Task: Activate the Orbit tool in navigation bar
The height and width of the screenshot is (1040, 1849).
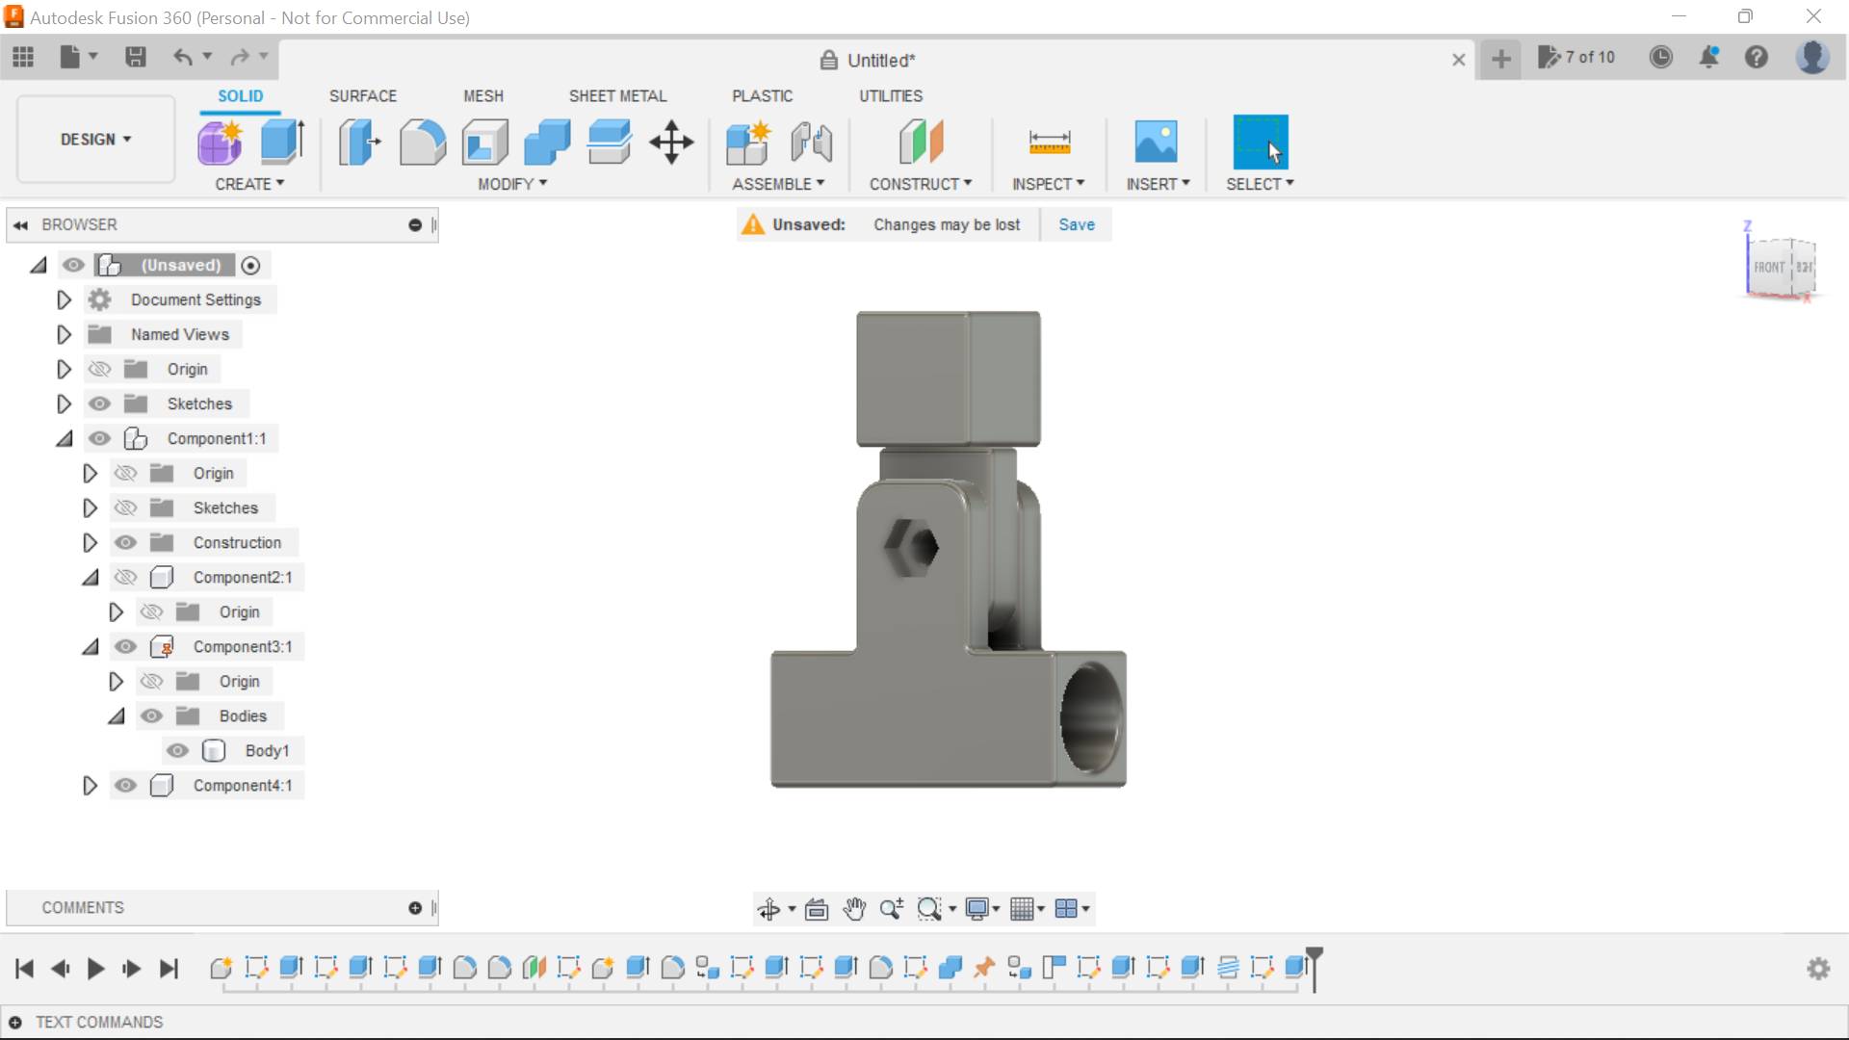Action: 770,908
